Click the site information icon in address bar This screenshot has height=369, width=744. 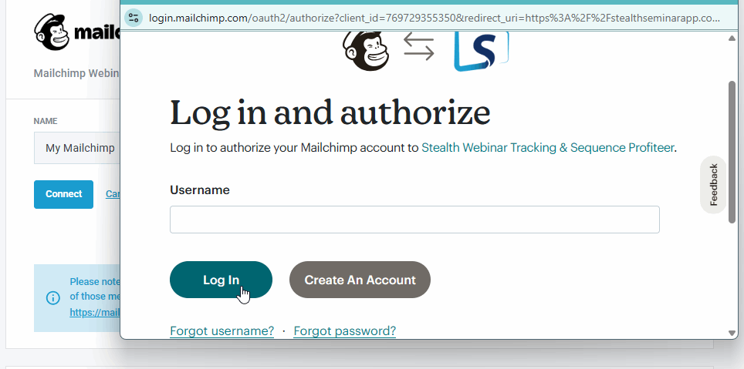coord(134,18)
